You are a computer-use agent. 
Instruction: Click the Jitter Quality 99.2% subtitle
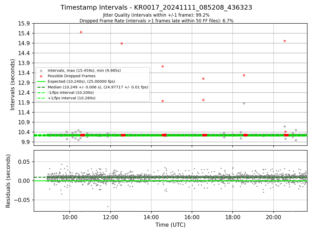point(156,15)
